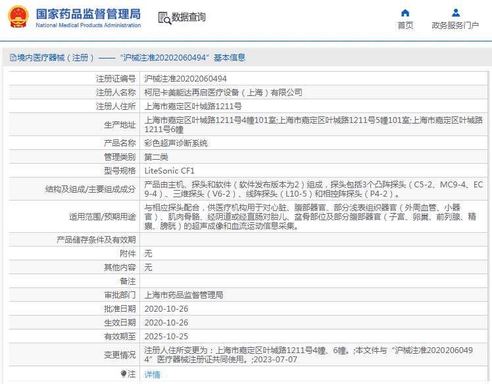The image size is (492, 384).
Task: Click the 管理类别 label
Action: pos(120,157)
